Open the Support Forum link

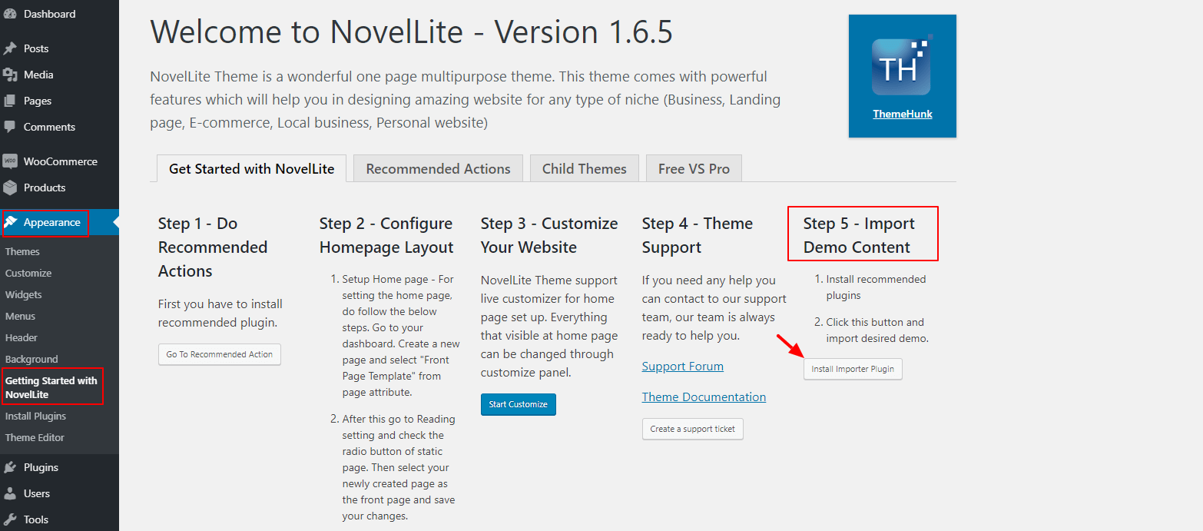point(682,366)
